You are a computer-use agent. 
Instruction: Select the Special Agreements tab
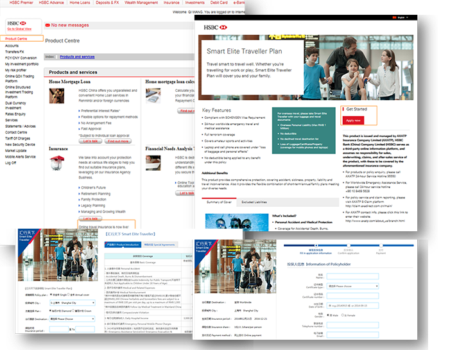coord(160,245)
